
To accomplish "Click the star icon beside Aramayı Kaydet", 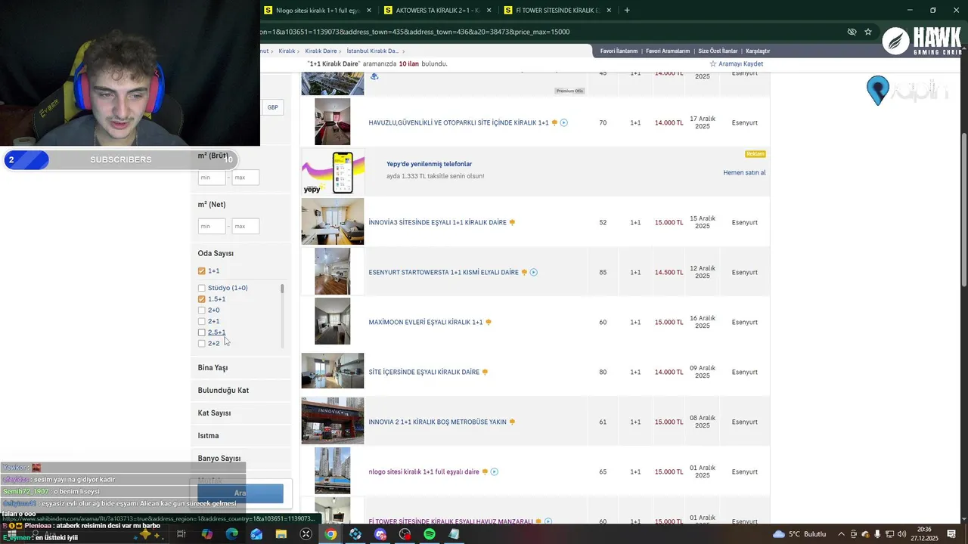I will click(x=712, y=63).
